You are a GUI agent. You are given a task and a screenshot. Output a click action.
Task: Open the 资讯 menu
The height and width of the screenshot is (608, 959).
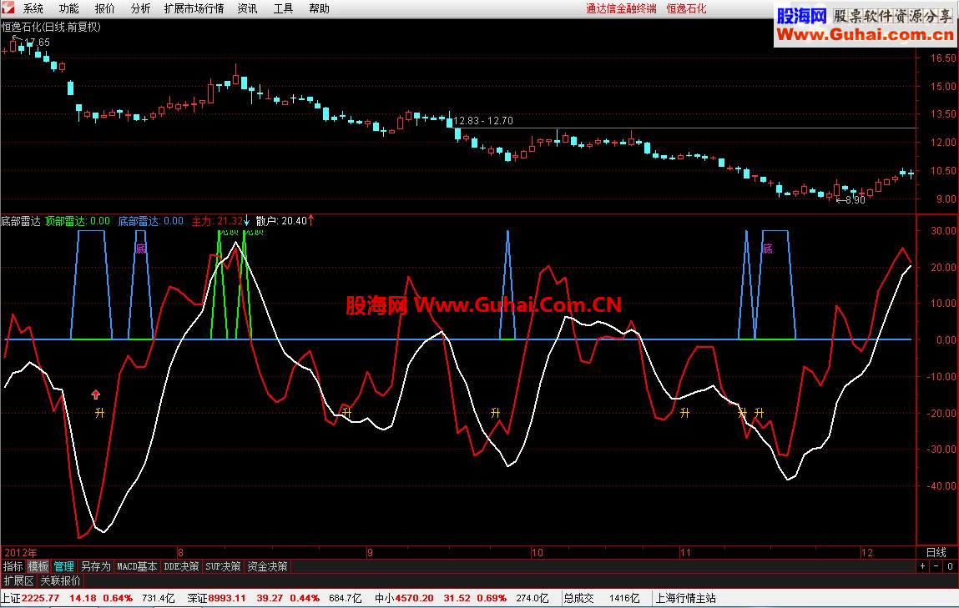[x=247, y=8]
